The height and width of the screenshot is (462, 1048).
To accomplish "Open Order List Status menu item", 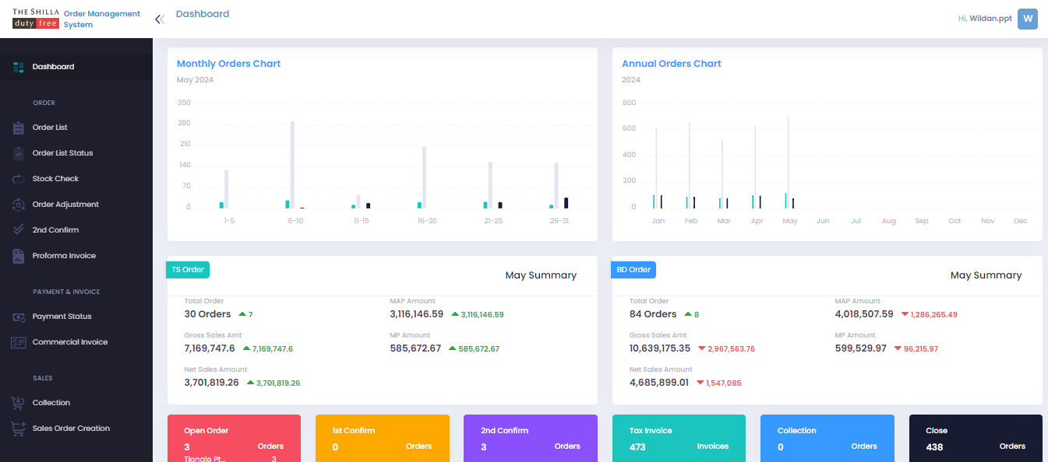I will tap(62, 153).
